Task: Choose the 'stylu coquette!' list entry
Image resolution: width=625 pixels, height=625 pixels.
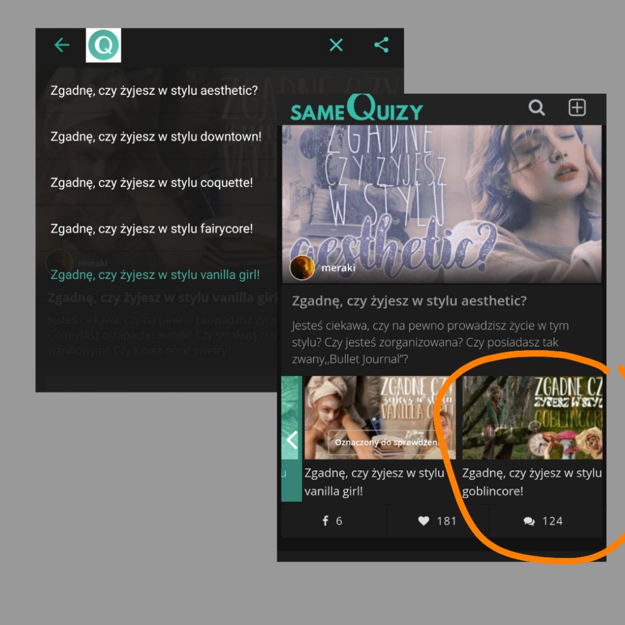Action: click(x=152, y=183)
